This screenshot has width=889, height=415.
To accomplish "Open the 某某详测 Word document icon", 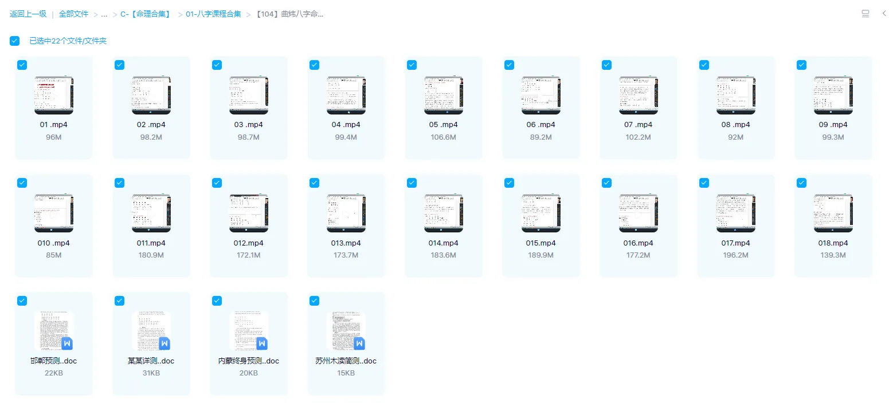I will tap(151, 331).
